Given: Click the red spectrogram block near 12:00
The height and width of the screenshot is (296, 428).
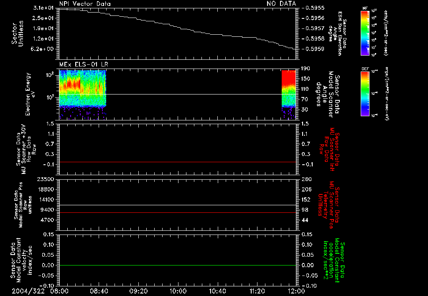Looking at the screenshot, I should pos(289,79).
